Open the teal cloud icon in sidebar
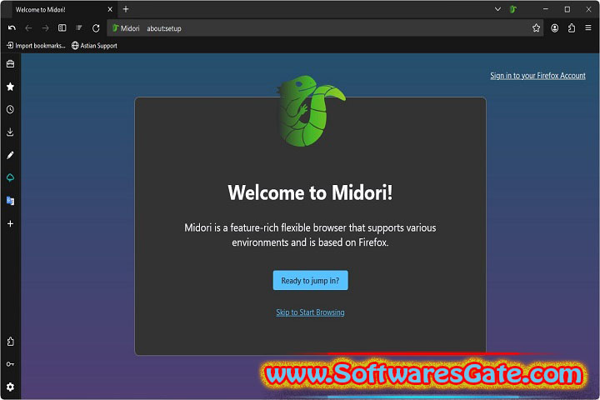600x400 pixels. tap(10, 177)
